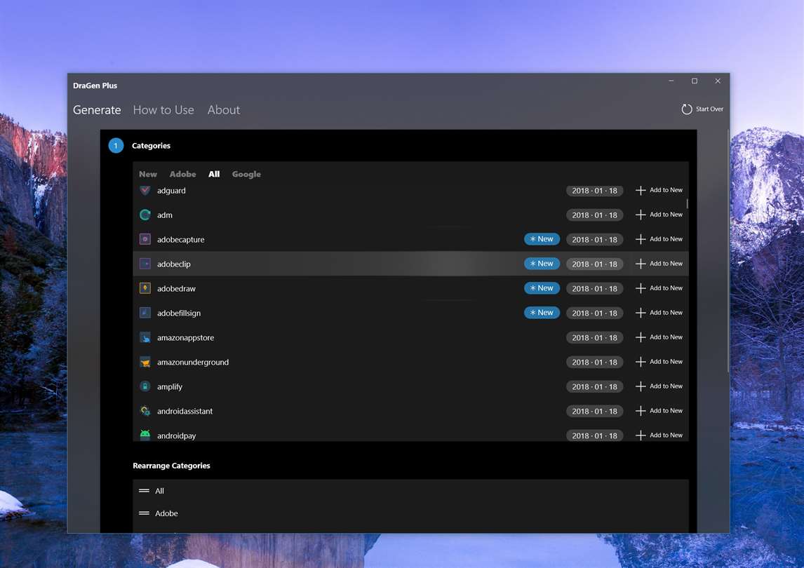Image resolution: width=804 pixels, height=568 pixels.
Task: Click the icon list scrollbar thumb
Action: (x=687, y=204)
